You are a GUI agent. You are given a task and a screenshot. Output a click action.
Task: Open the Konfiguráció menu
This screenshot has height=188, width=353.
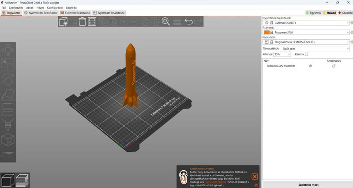pos(55,8)
